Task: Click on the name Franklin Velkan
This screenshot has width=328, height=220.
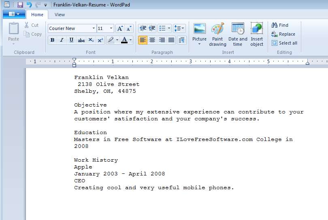Action: pos(102,77)
